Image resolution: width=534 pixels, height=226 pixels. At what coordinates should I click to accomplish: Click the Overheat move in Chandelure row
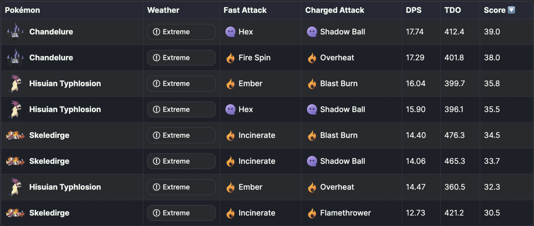coord(337,58)
